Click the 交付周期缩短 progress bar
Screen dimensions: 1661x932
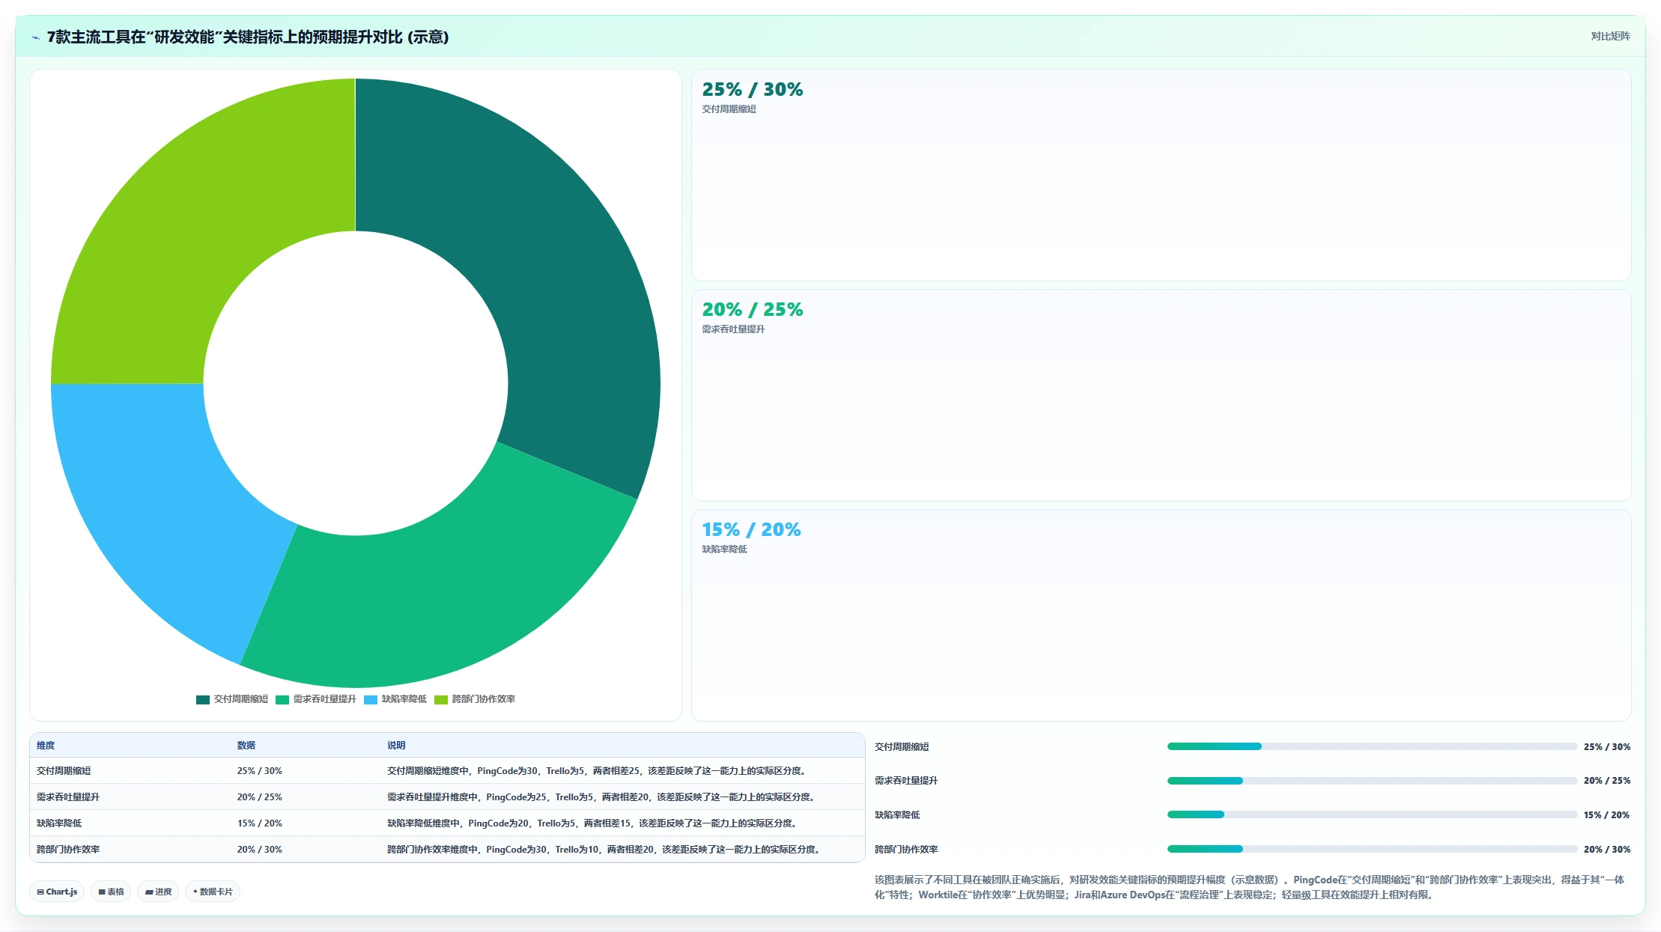(x=1372, y=746)
